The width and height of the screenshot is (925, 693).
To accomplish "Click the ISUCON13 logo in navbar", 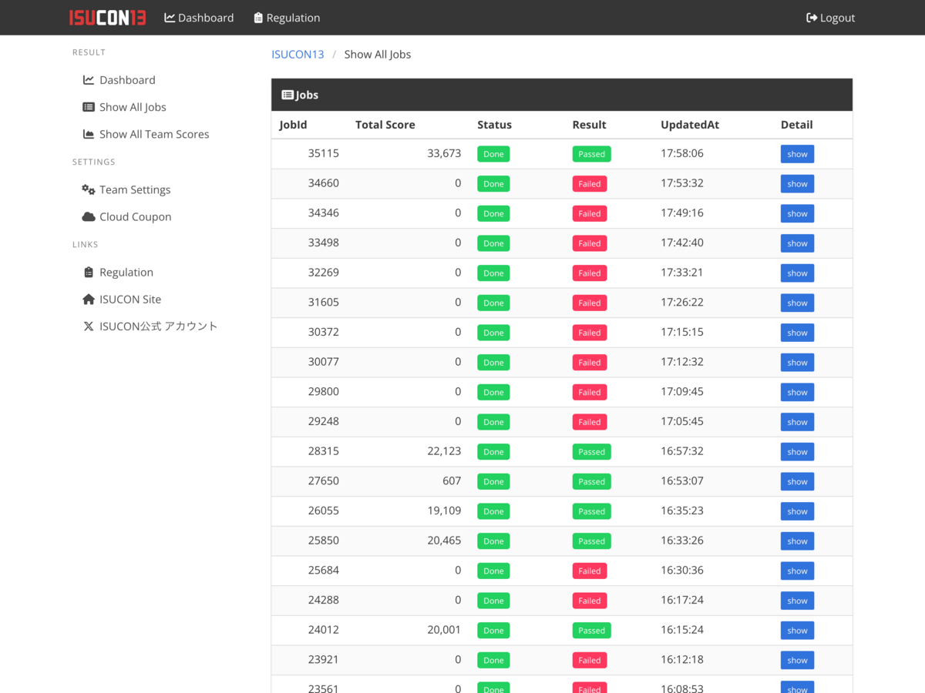I will point(108,18).
